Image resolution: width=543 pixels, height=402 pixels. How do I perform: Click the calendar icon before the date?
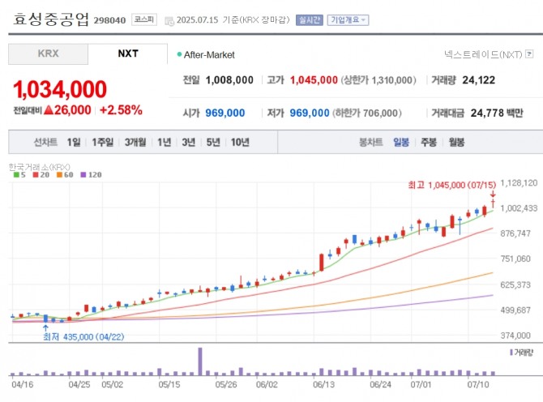tap(169, 20)
